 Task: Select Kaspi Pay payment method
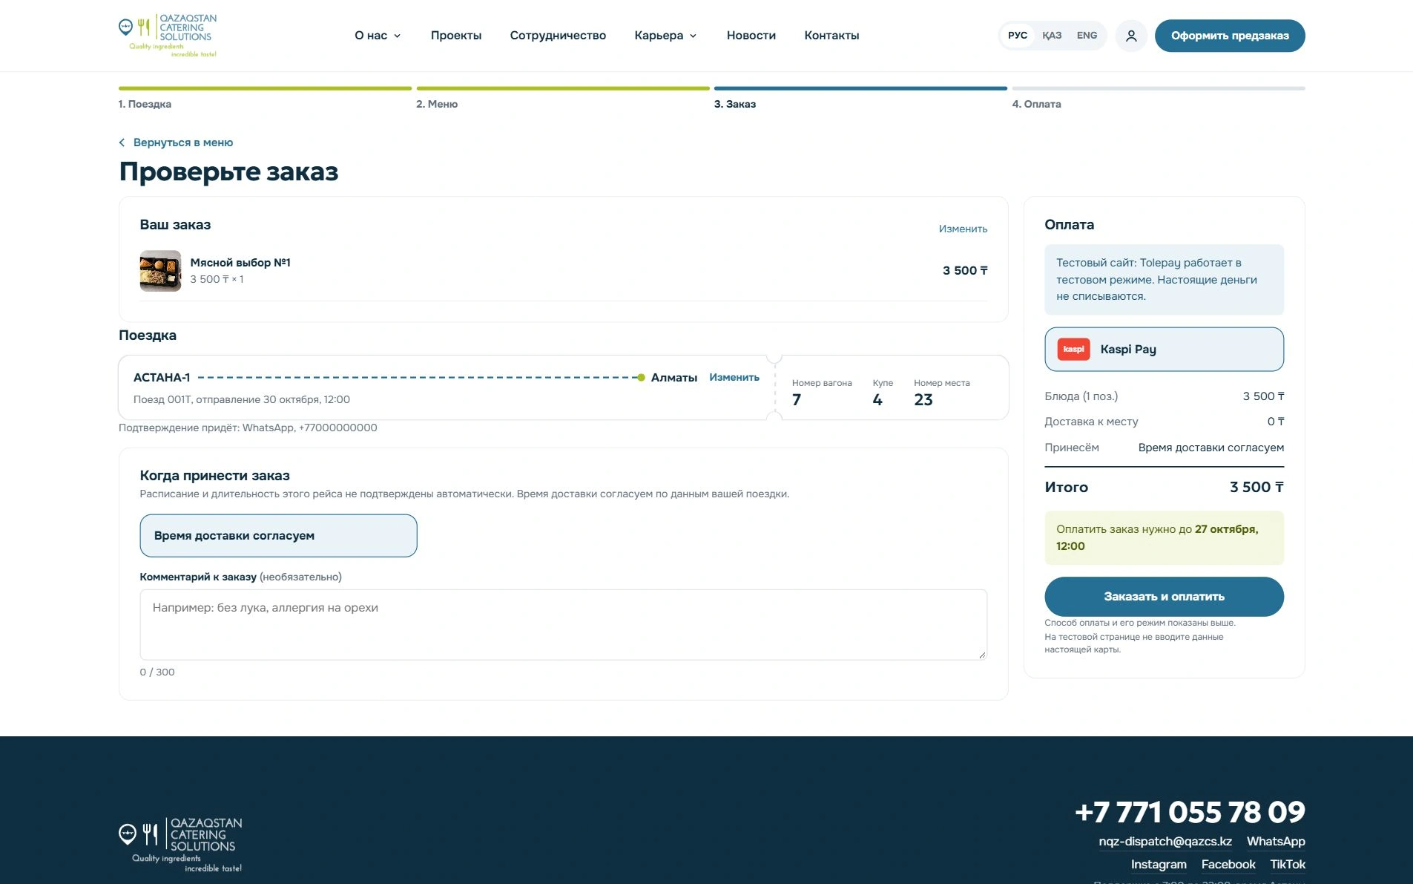point(1164,349)
